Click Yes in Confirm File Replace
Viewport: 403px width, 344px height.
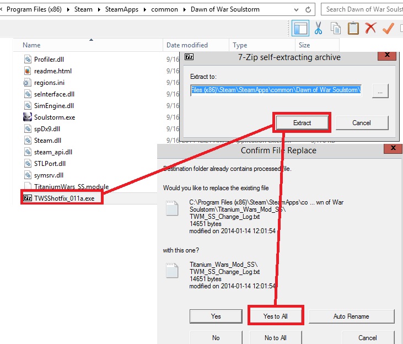[x=216, y=316]
